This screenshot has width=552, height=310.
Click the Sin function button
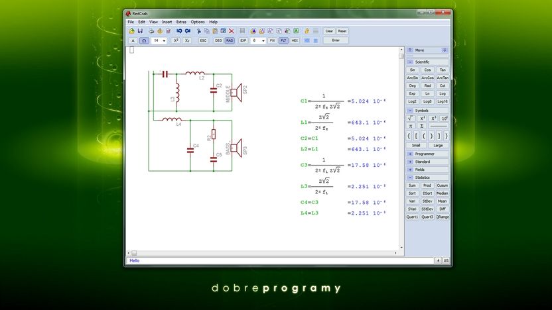[412, 70]
